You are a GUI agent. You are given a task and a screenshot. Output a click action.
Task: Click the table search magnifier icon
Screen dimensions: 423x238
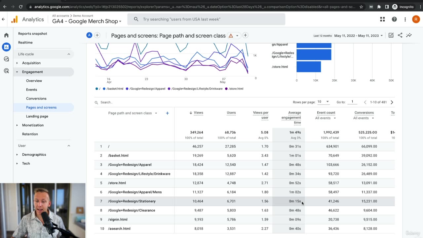(96, 102)
